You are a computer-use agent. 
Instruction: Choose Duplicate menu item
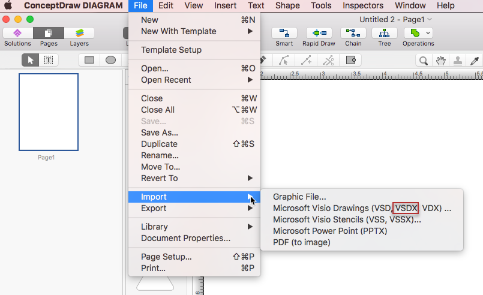coord(194,144)
